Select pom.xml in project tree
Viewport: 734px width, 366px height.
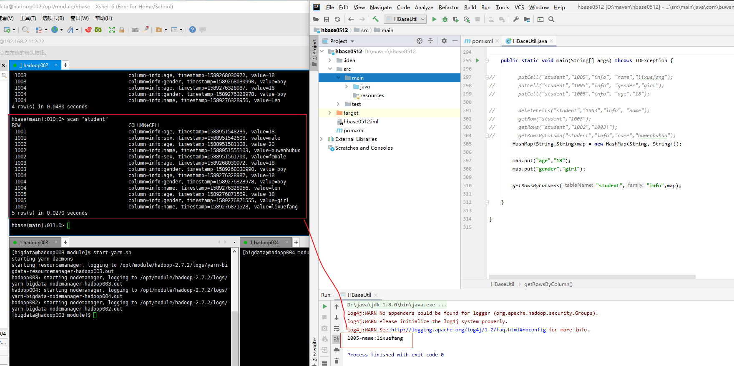(x=354, y=130)
